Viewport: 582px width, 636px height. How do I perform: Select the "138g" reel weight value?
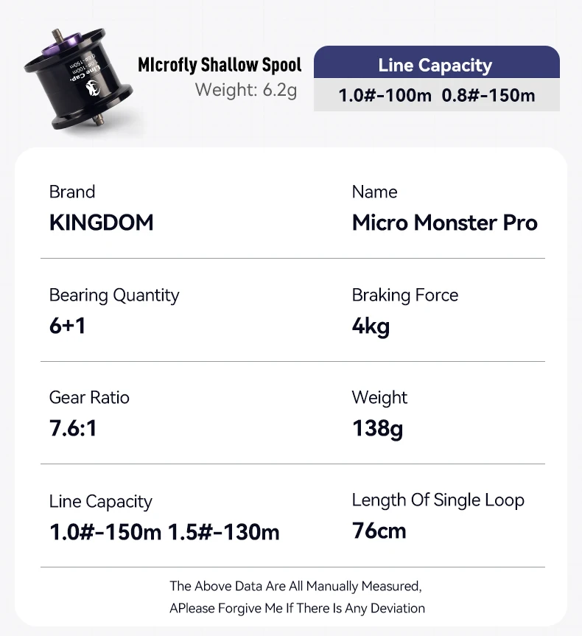click(377, 428)
